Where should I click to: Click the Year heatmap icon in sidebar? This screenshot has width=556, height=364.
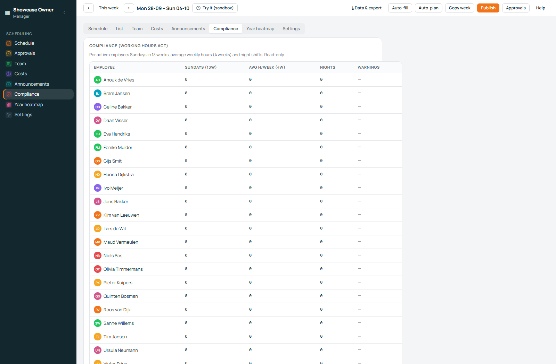pyautogui.click(x=9, y=105)
